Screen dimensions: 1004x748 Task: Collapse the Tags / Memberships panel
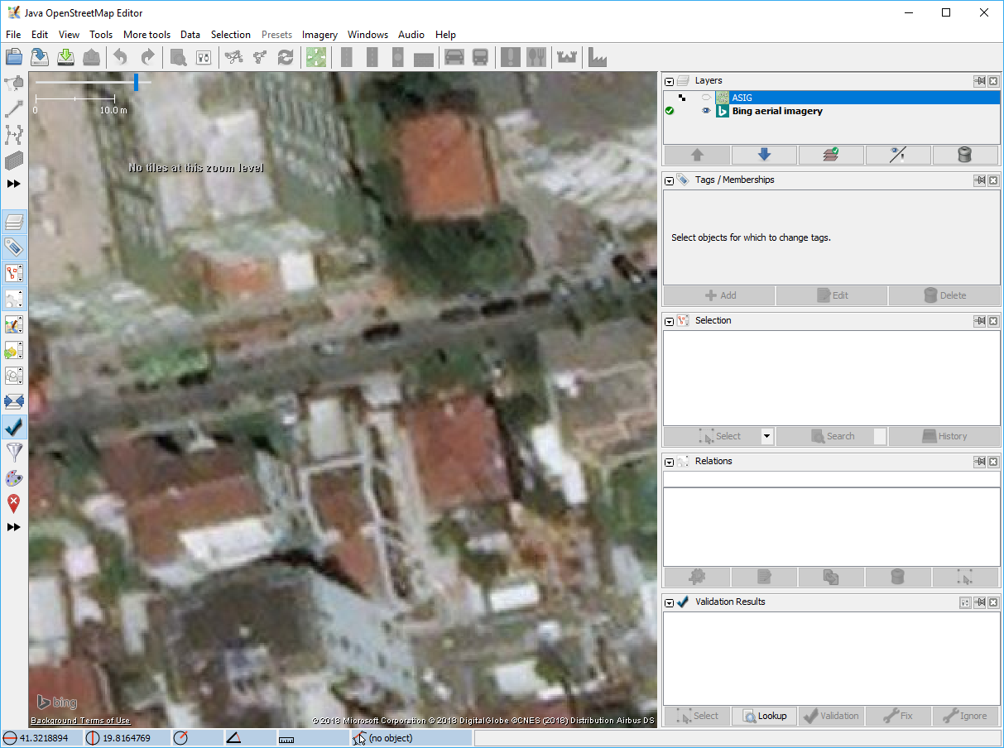pyautogui.click(x=669, y=180)
